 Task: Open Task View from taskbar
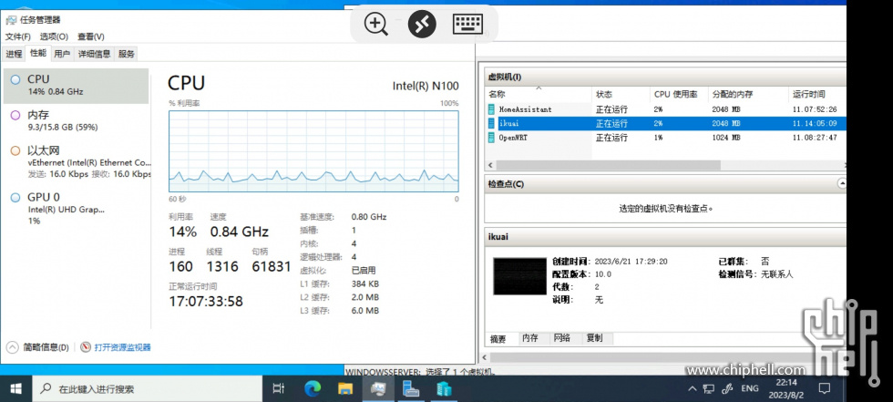point(279,389)
